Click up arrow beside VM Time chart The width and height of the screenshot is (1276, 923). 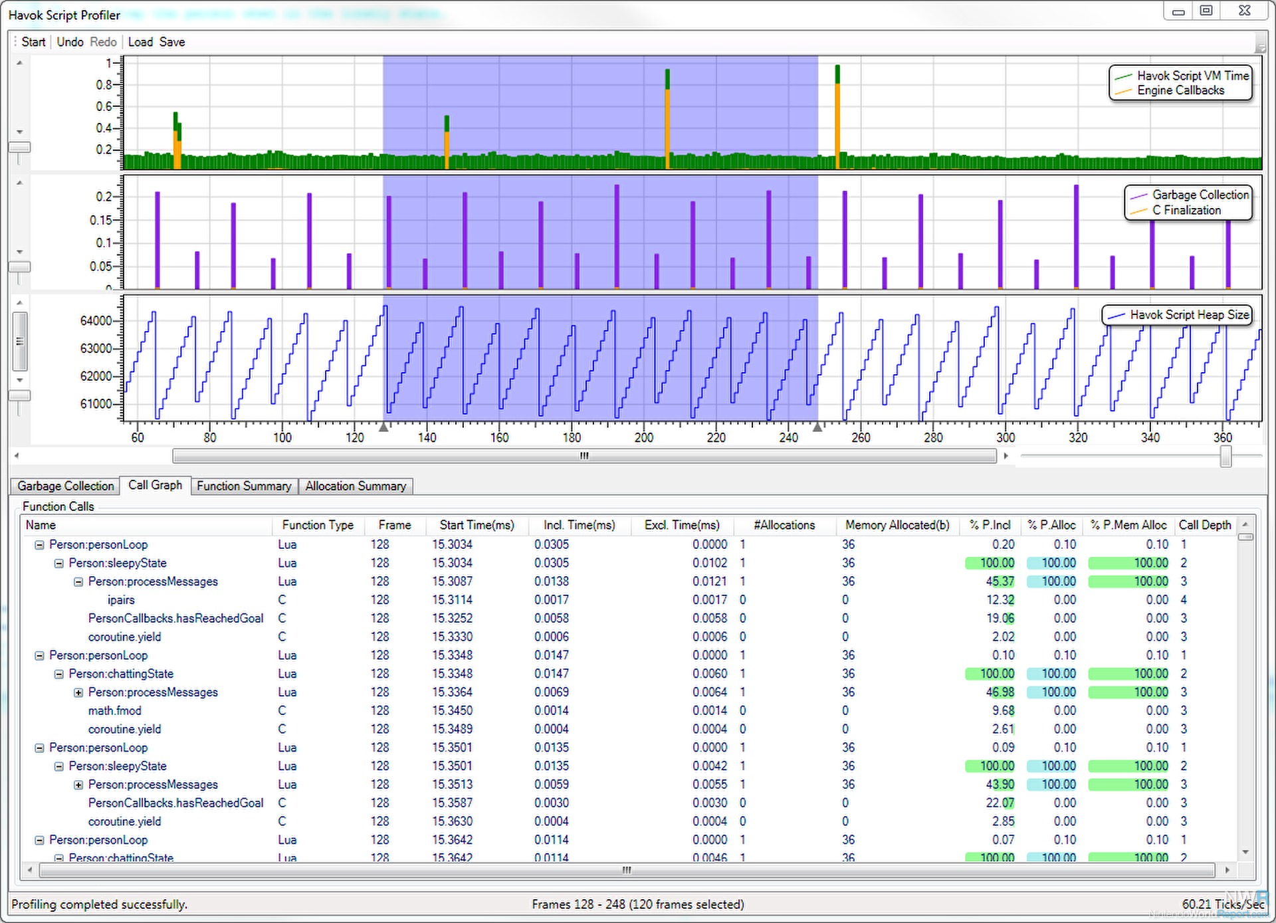[19, 62]
